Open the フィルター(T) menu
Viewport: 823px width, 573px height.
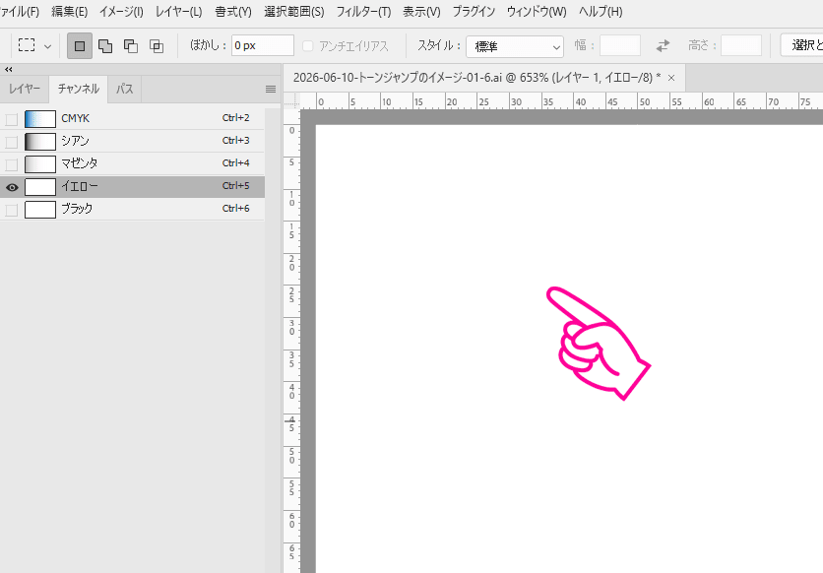tap(363, 12)
